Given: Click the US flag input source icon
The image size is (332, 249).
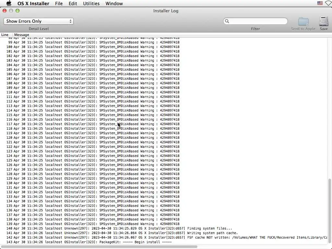Looking at the screenshot, I should (320, 3).
